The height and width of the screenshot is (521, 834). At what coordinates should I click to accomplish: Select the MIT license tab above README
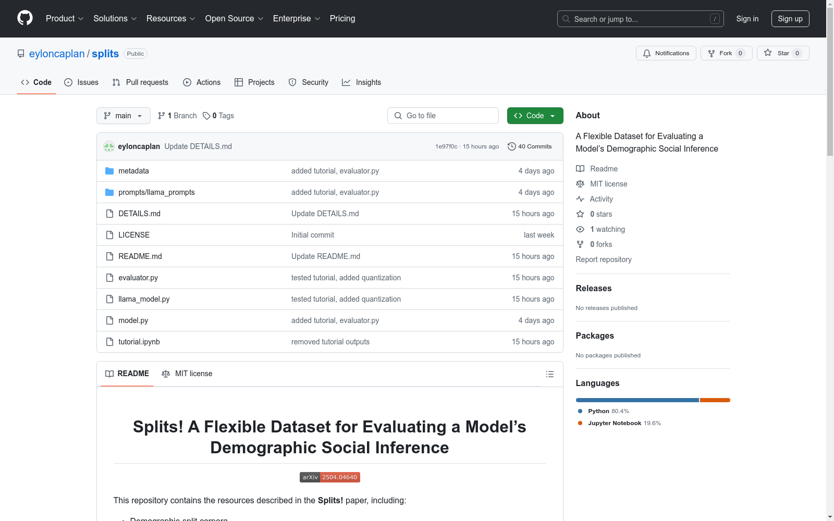click(x=187, y=374)
